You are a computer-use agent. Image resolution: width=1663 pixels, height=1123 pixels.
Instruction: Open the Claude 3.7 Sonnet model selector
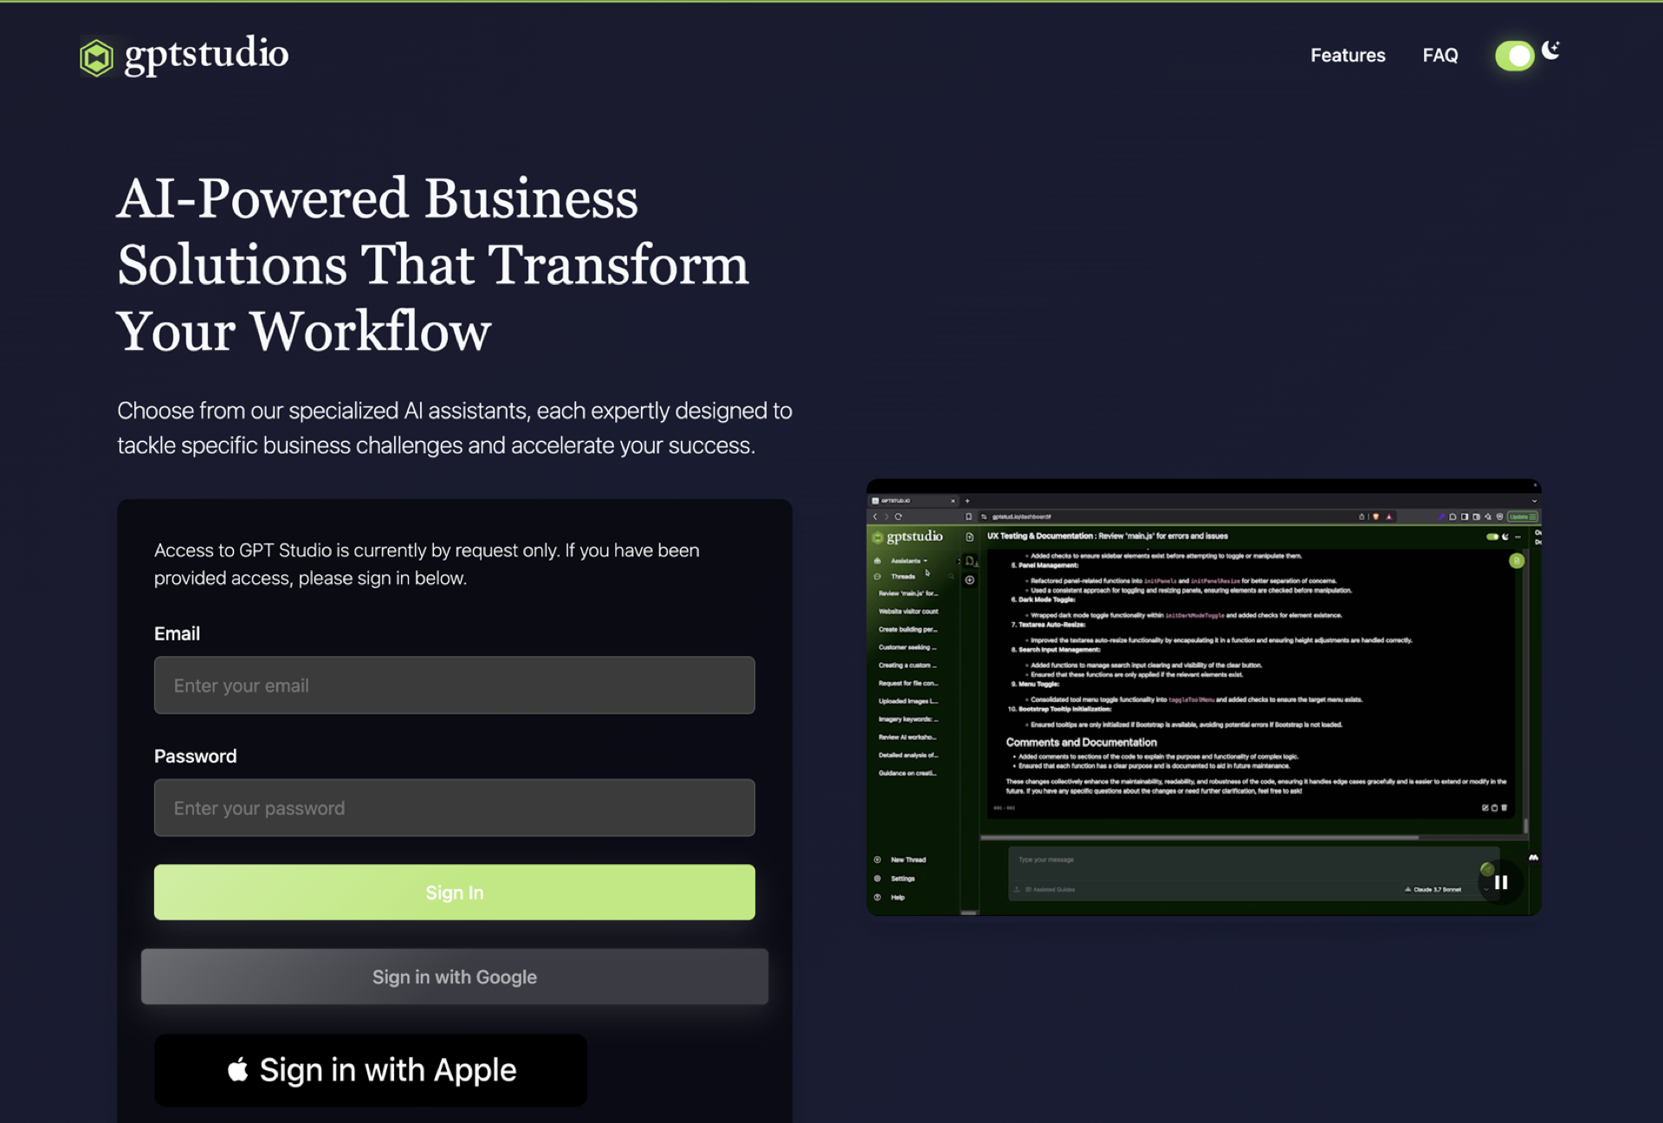[1433, 889]
